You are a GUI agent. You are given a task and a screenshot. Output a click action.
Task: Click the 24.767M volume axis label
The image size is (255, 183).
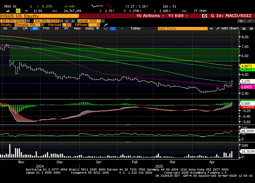pos(247,152)
